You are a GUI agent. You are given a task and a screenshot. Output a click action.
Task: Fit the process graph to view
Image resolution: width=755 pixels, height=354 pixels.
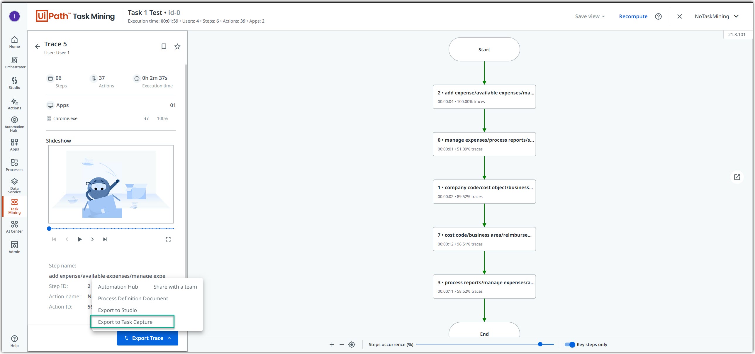point(352,345)
